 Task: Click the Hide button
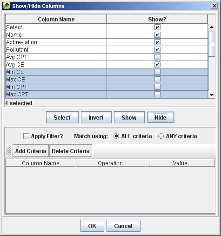(161, 117)
